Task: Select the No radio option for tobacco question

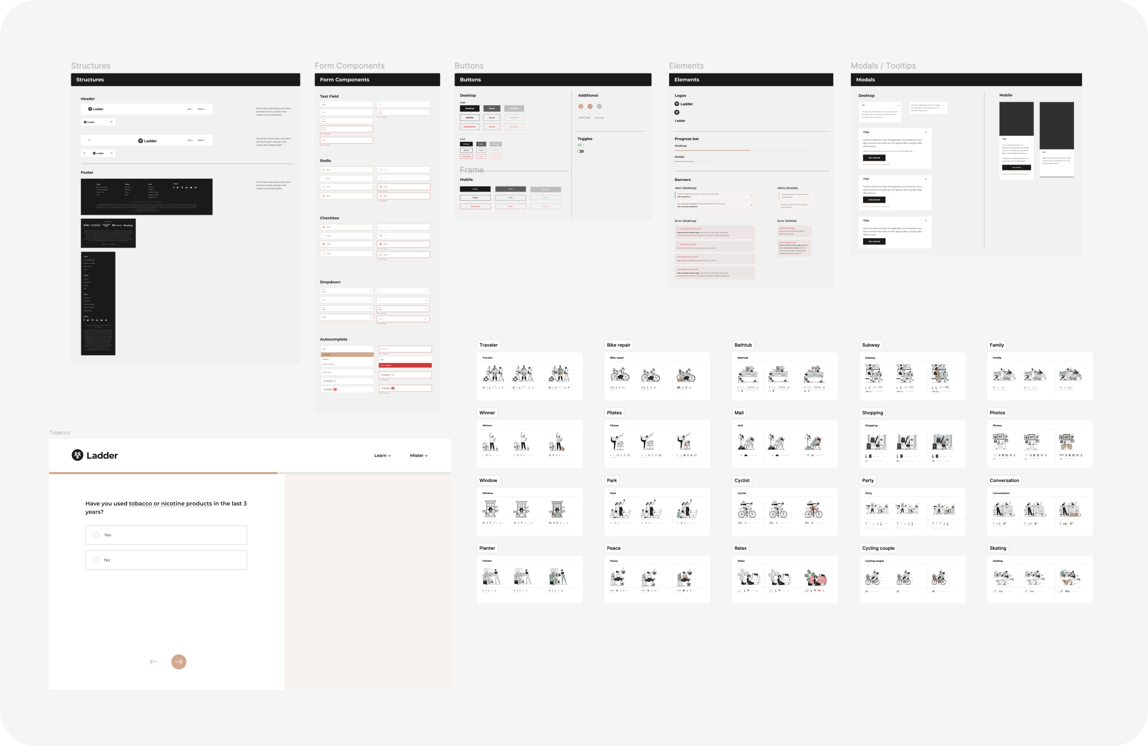Action: click(96, 560)
